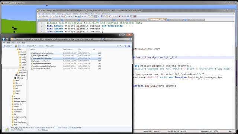
Task: Select find_dupe_loop.mcfunction file
Action: [42, 58]
